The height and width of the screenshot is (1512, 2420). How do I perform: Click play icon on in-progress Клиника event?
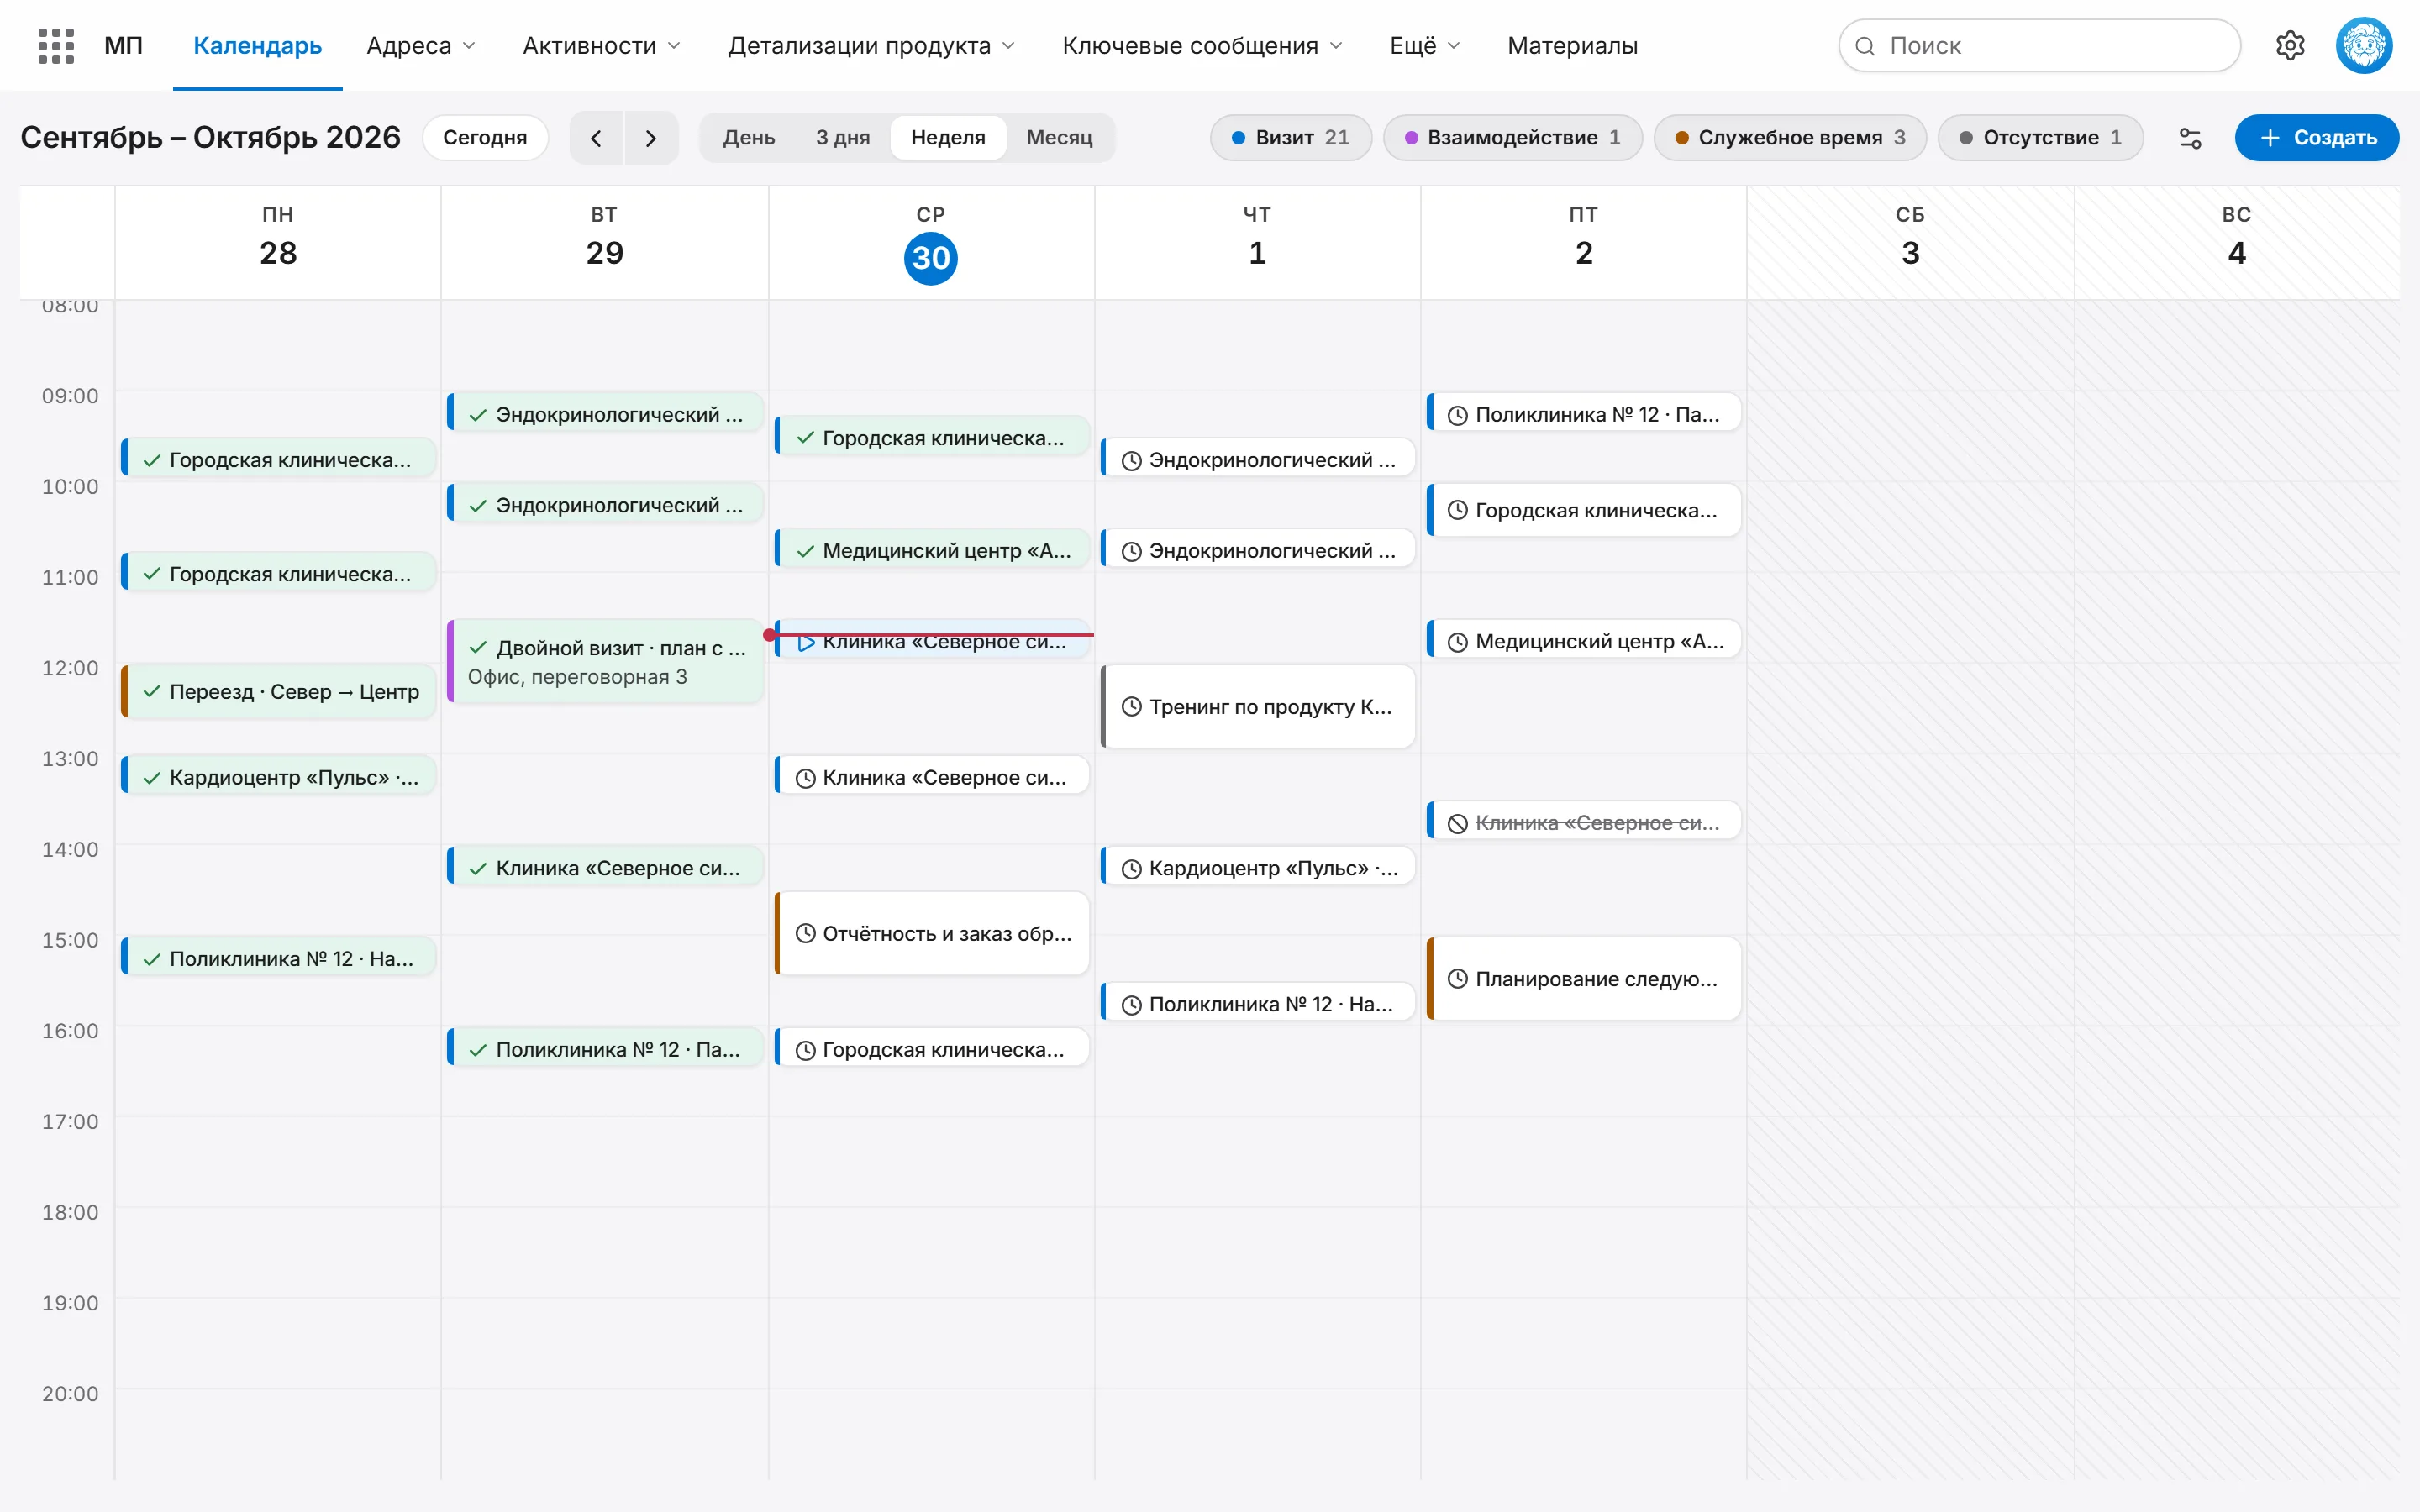tap(805, 642)
